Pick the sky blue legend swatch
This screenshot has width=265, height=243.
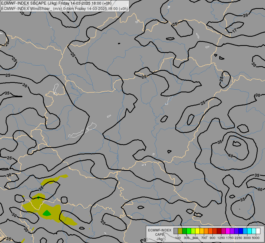pos(245,231)
